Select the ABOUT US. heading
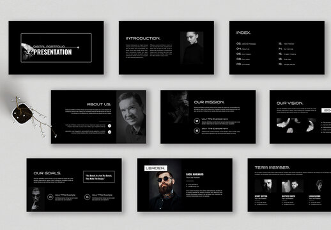This screenshot has height=230, width=331. [99, 104]
